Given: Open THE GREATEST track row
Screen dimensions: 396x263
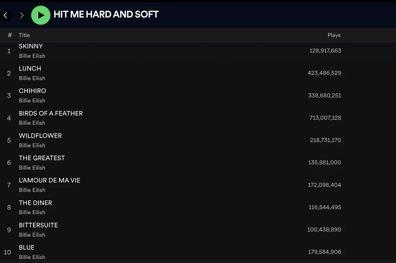Looking at the screenshot, I should tap(42, 158).
